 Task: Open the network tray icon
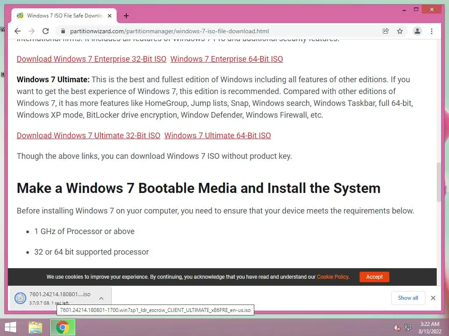408,327
